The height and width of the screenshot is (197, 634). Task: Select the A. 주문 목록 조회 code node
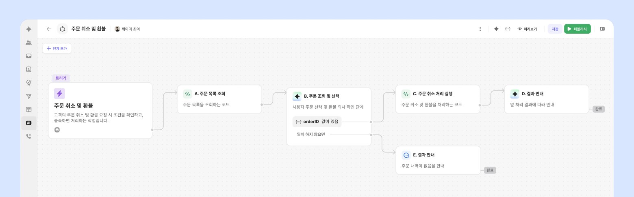point(219,99)
